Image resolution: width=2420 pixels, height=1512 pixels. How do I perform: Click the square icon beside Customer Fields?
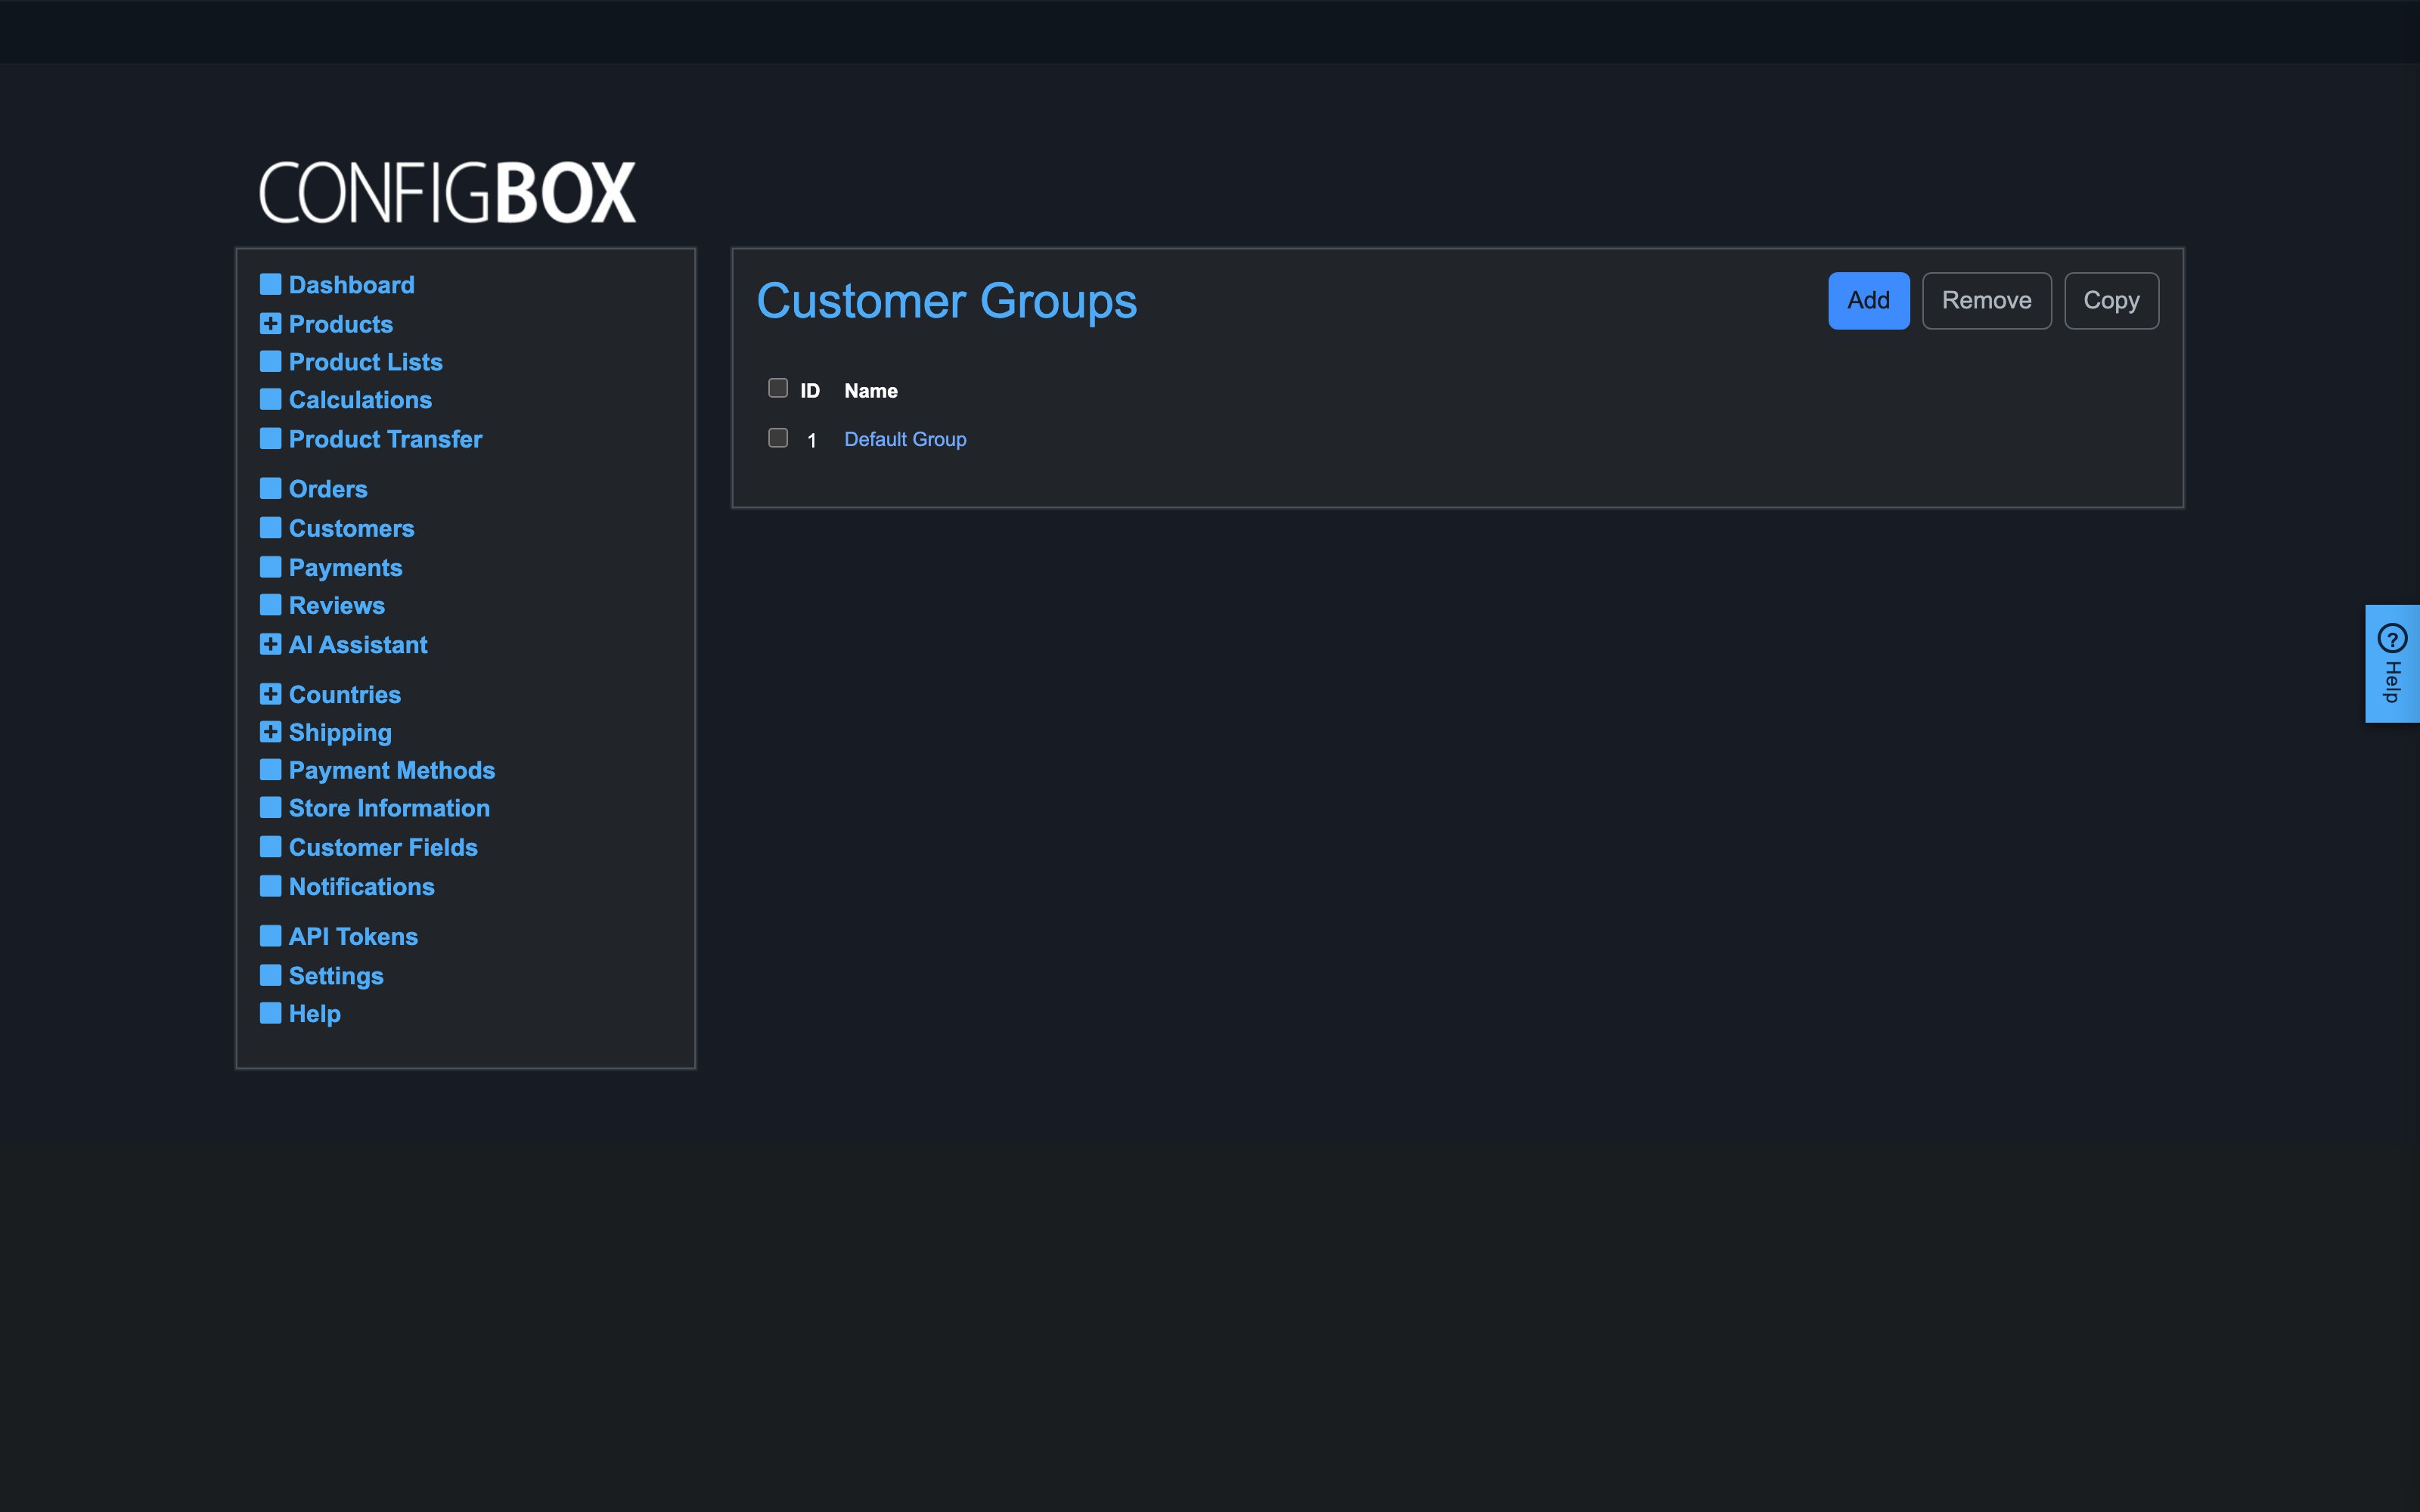[270, 847]
